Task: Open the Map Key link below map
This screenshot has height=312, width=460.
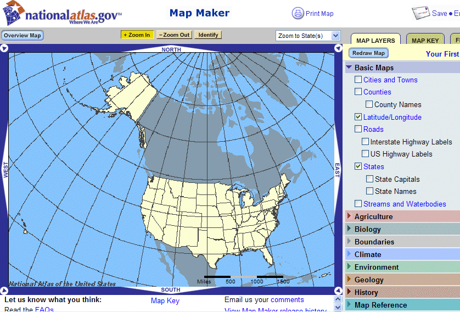Action: coord(165,301)
